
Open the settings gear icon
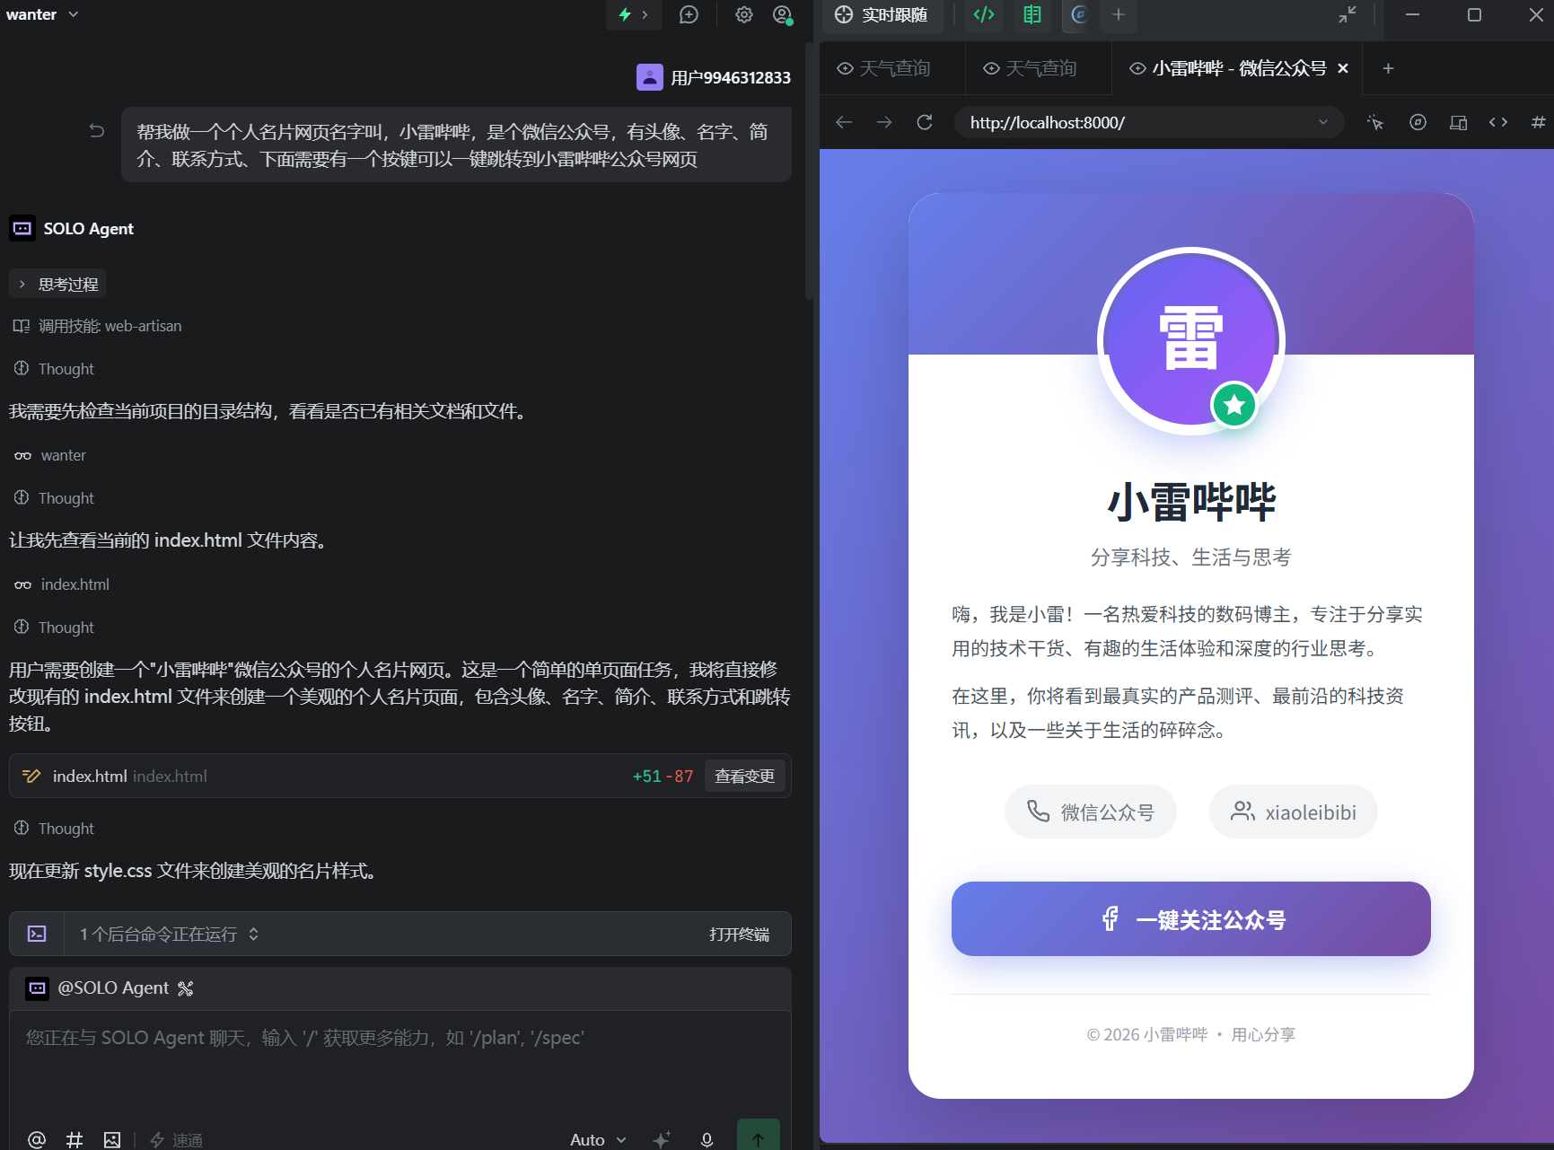[x=744, y=14]
